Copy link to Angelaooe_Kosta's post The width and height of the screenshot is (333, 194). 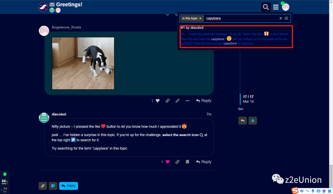pos(167,101)
